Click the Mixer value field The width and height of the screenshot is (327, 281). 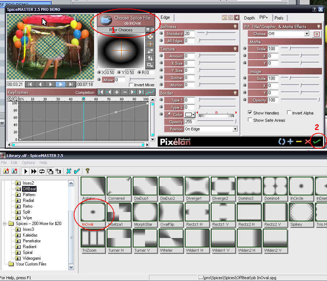[120, 79]
